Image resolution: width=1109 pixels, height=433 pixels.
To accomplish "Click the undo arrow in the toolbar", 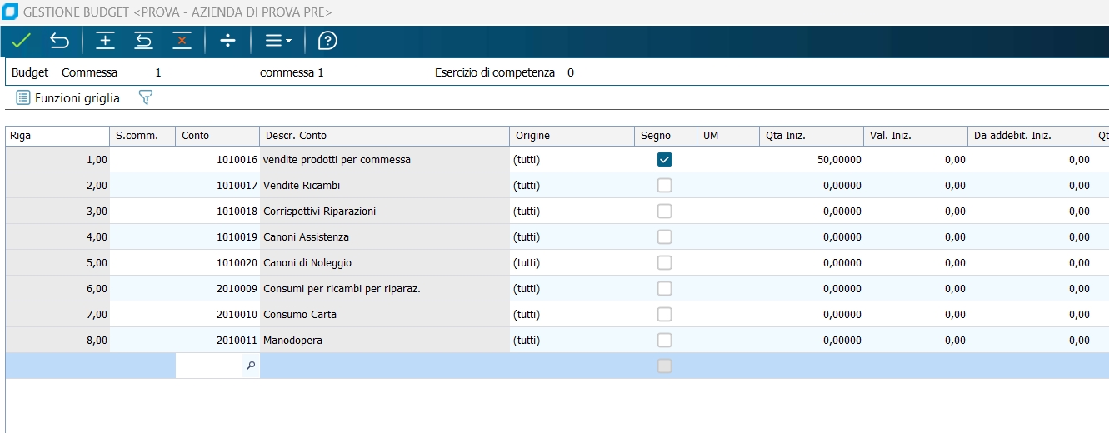I will pos(59,41).
